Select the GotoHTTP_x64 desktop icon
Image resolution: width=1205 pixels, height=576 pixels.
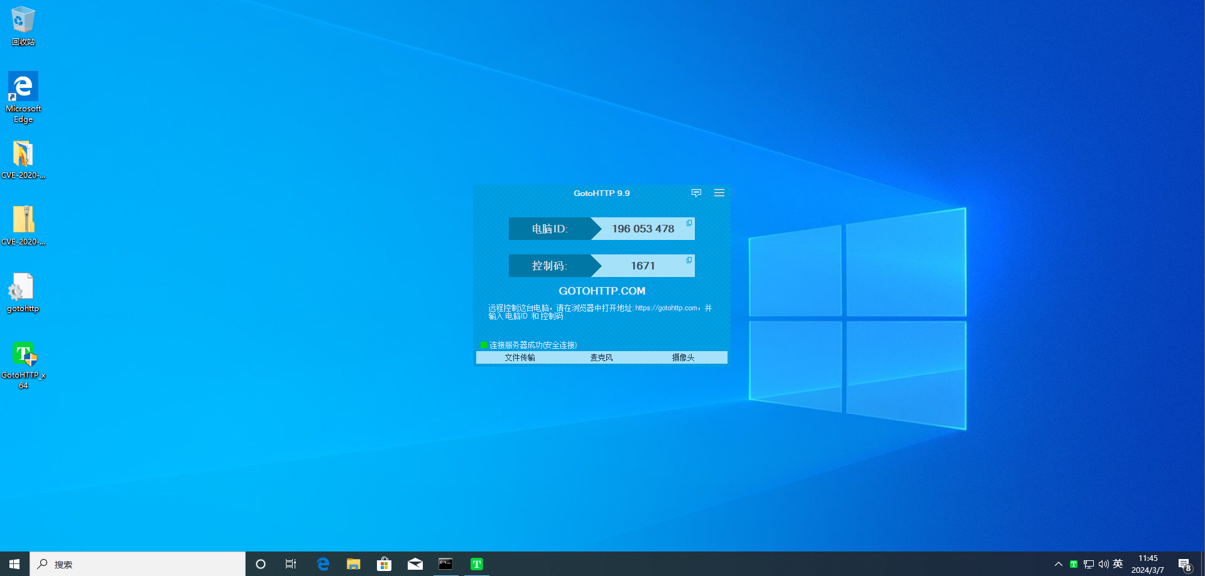[x=23, y=366]
